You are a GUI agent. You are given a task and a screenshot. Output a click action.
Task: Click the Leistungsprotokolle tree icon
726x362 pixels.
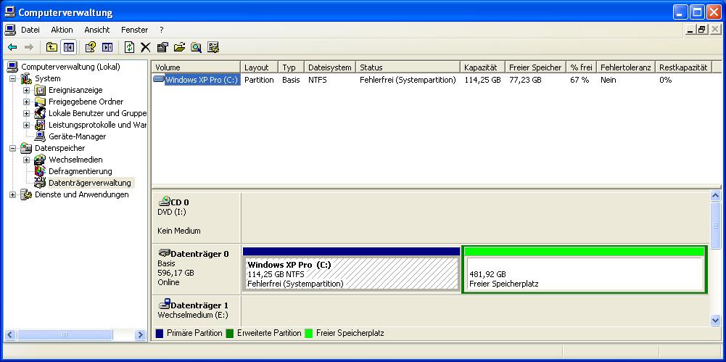point(41,125)
